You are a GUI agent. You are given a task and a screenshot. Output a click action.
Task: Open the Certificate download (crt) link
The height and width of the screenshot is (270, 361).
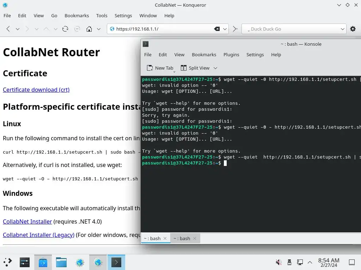click(36, 90)
